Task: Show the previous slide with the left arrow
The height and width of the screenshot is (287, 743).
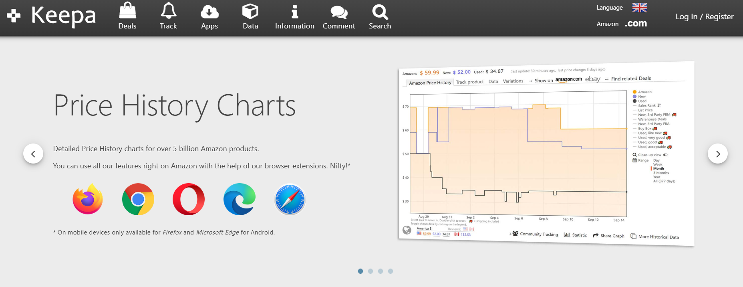Action: [33, 154]
